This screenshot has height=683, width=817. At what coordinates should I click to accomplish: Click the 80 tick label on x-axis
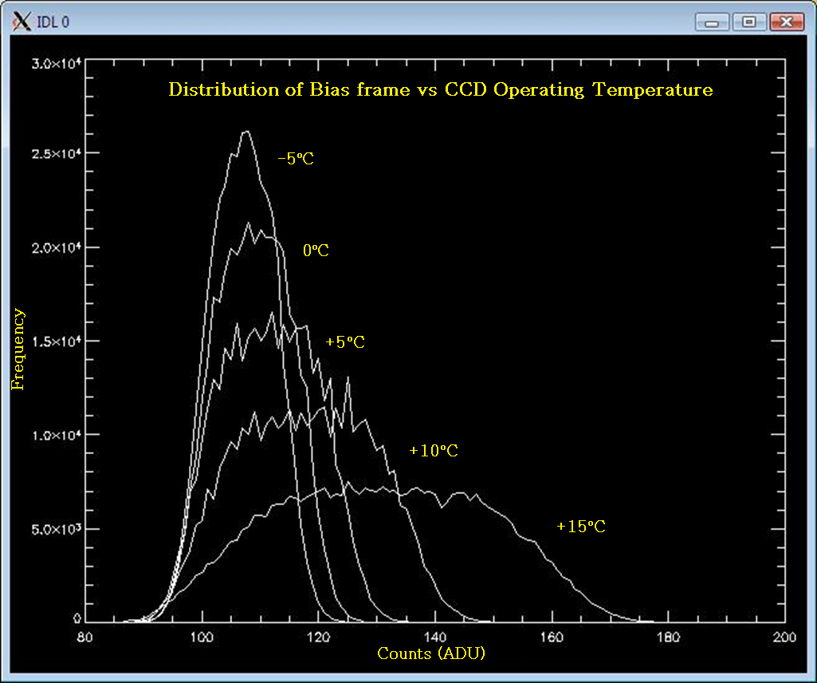85,637
